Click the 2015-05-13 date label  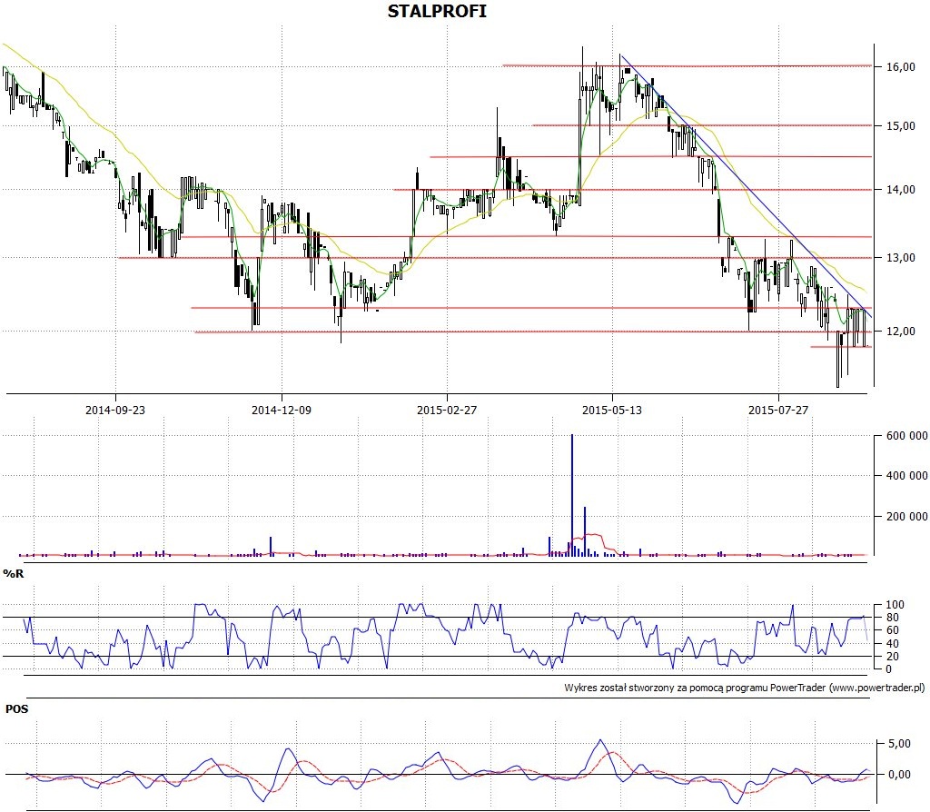612,410
